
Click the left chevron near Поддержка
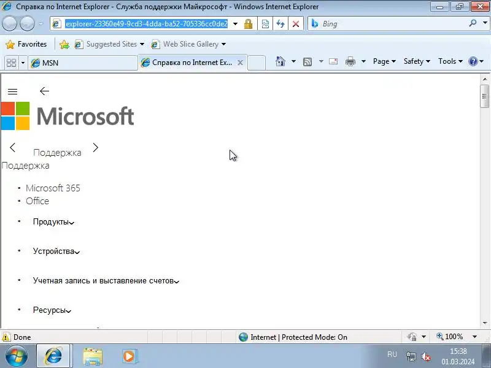(12, 147)
